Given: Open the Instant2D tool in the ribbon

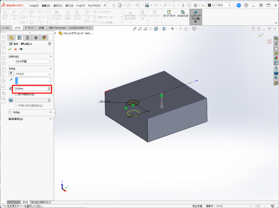Looking at the screenshot, I should pos(182,14).
